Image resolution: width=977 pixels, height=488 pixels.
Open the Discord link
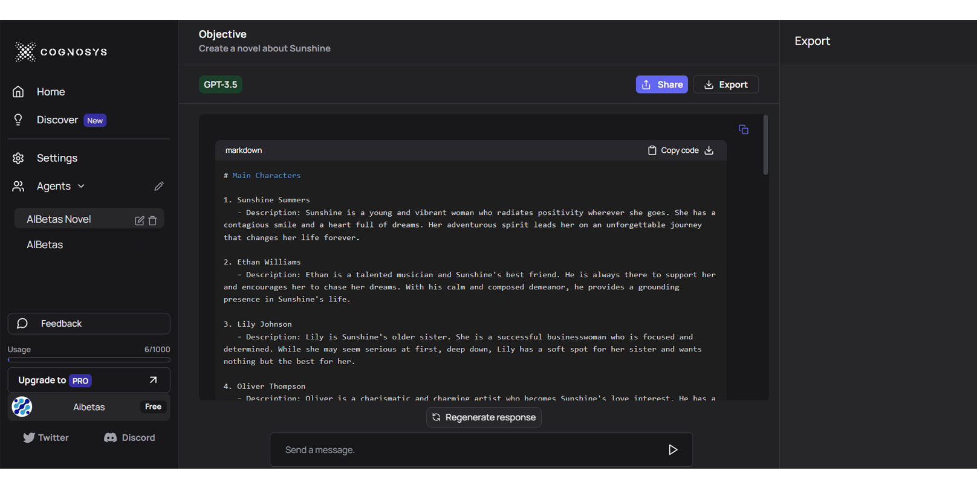click(129, 437)
